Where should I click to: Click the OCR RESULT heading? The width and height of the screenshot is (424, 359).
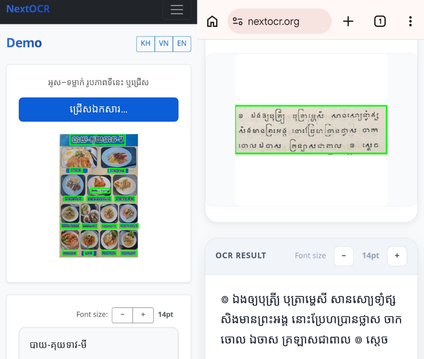click(241, 256)
